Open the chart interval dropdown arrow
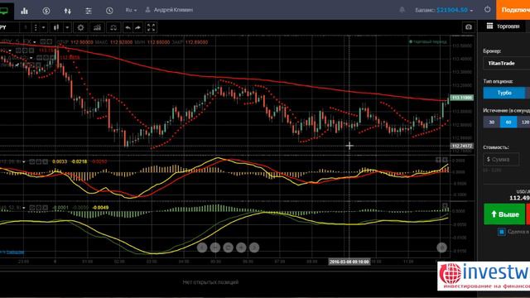 coord(44,27)
